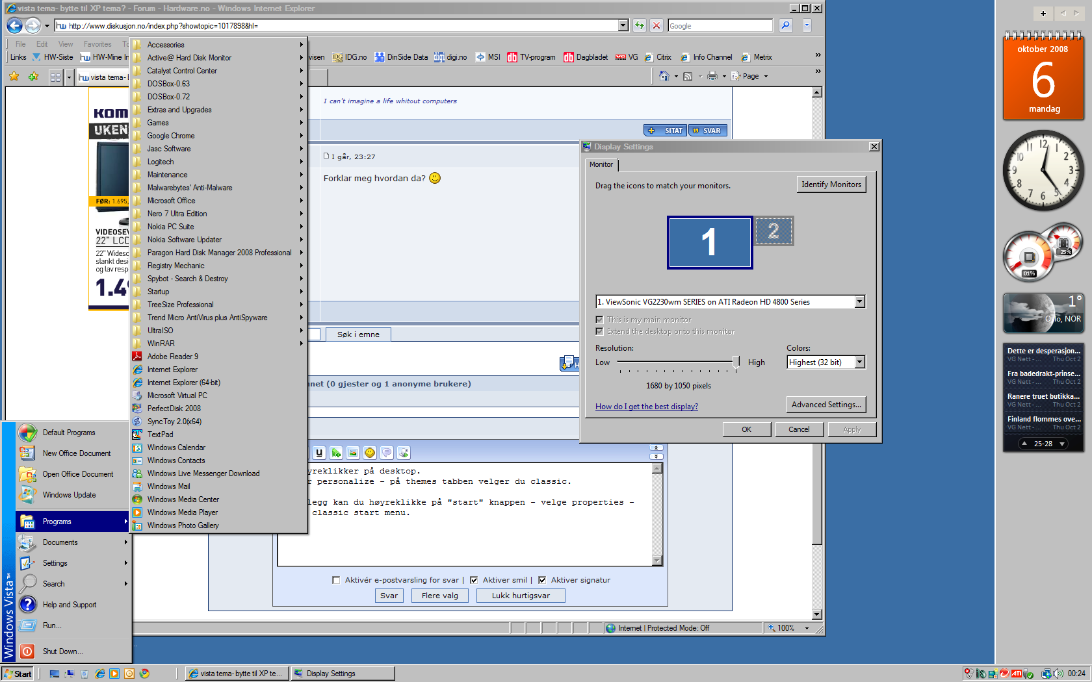
Task: Click the IE zoom level 100% control
Action: coord(788,628)
